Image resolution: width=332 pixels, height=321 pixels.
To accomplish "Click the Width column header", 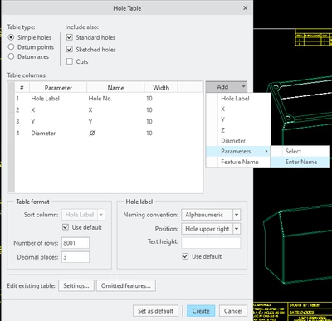I will tap(161, 88).
